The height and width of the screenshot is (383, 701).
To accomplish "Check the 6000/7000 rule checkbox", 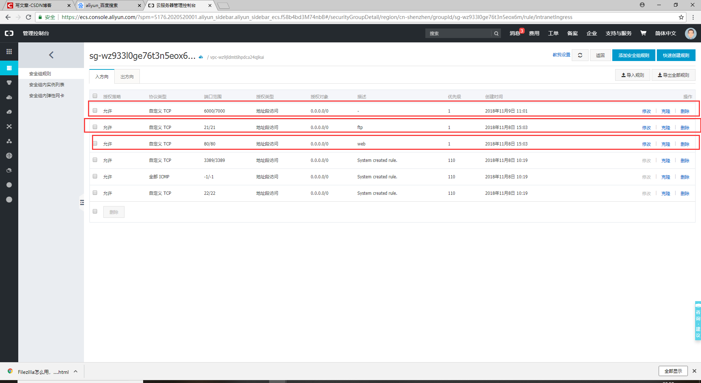I will [95, 110].
